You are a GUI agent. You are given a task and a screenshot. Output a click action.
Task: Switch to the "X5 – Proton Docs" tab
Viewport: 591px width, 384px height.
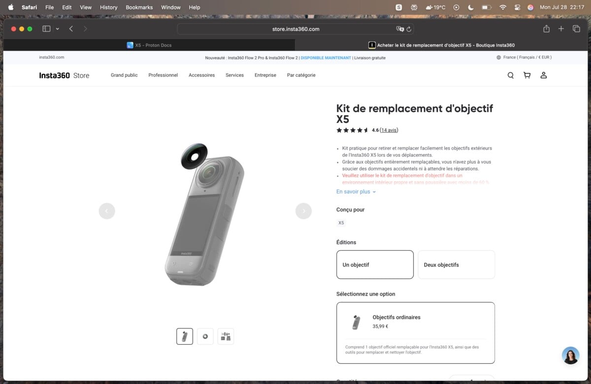coord(149,45)
